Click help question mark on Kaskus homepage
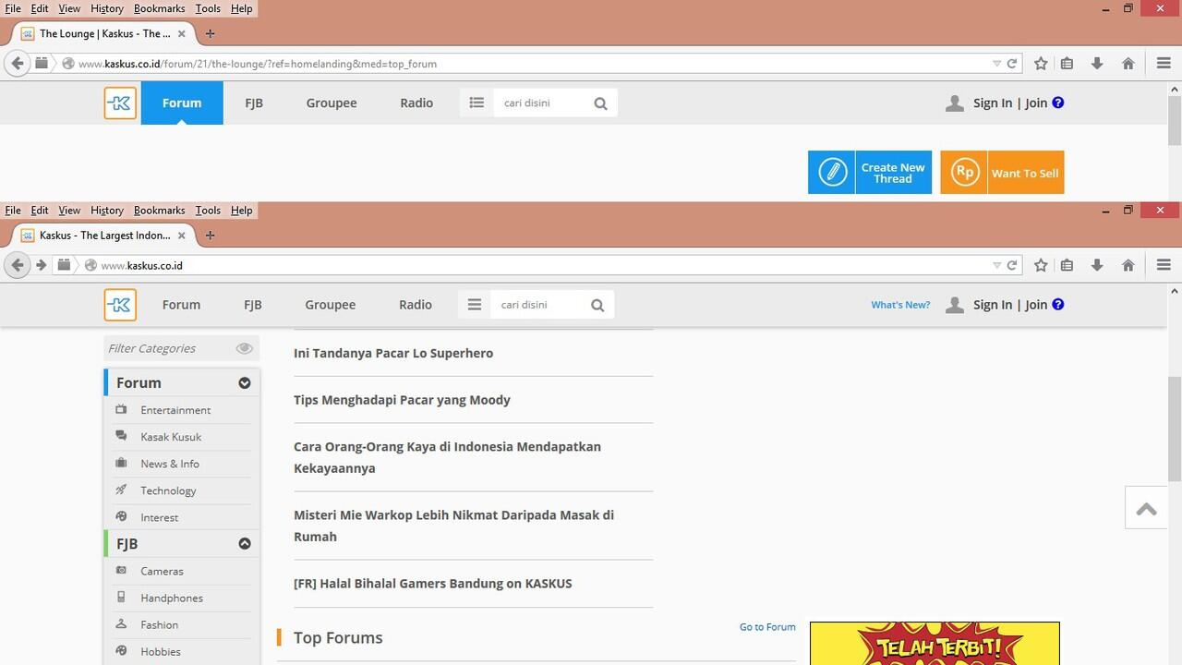 (1058, 305)
